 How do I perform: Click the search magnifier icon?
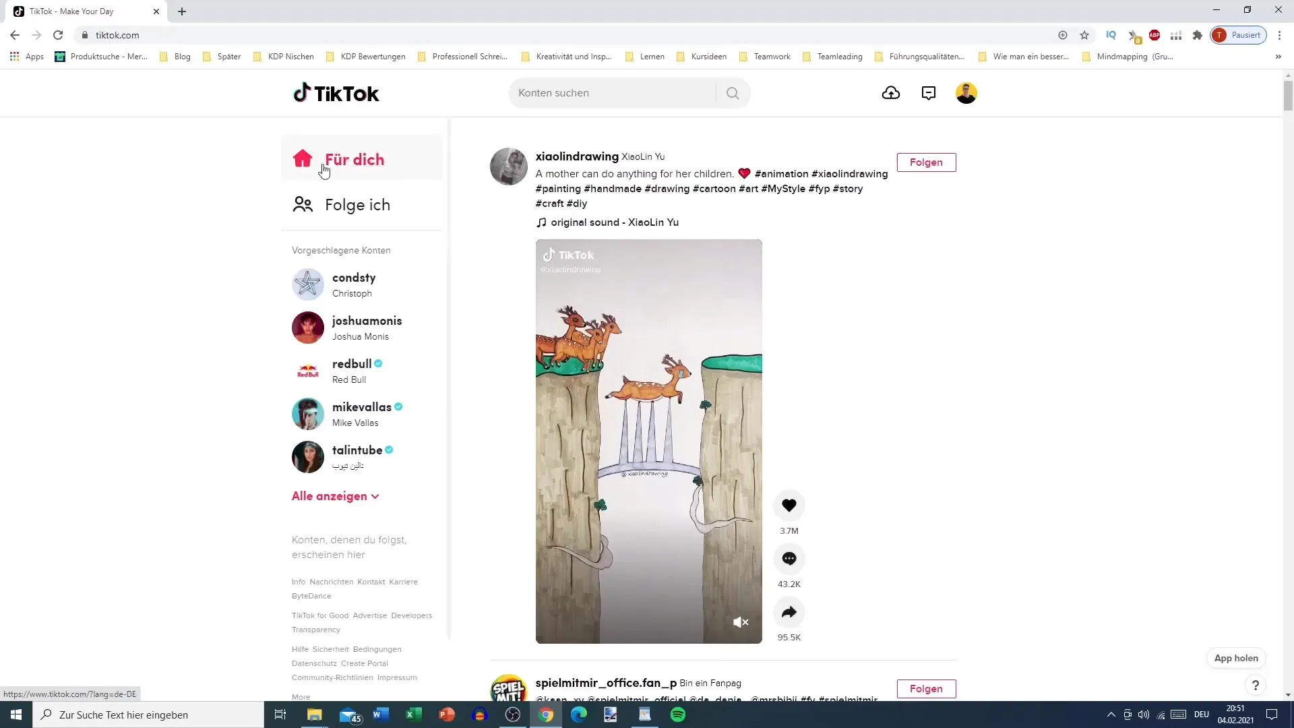coord(733,93)
